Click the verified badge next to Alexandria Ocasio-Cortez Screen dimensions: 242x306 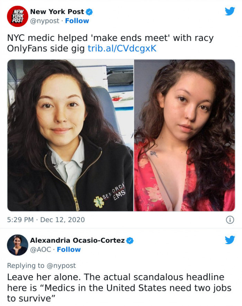pos(130,241)
